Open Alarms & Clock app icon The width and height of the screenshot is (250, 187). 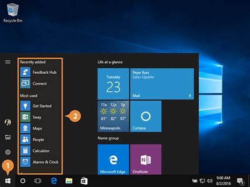[x=25, y=162]
